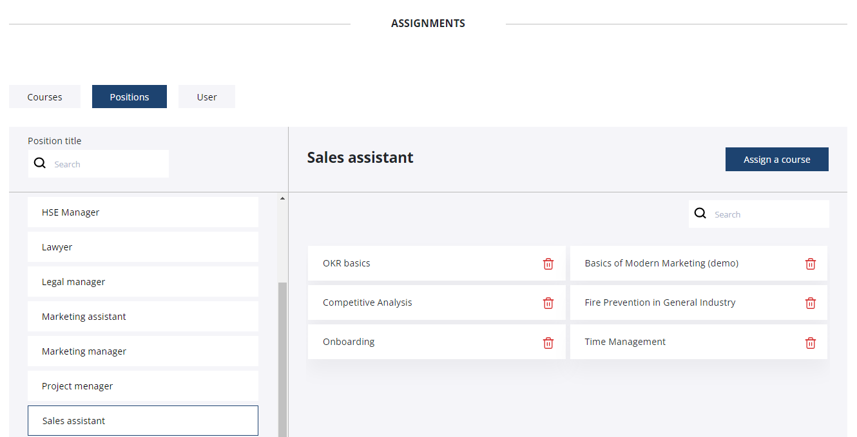Switch to the Courses tab
This screenshot has height=437, width=857.
[44, 97]
